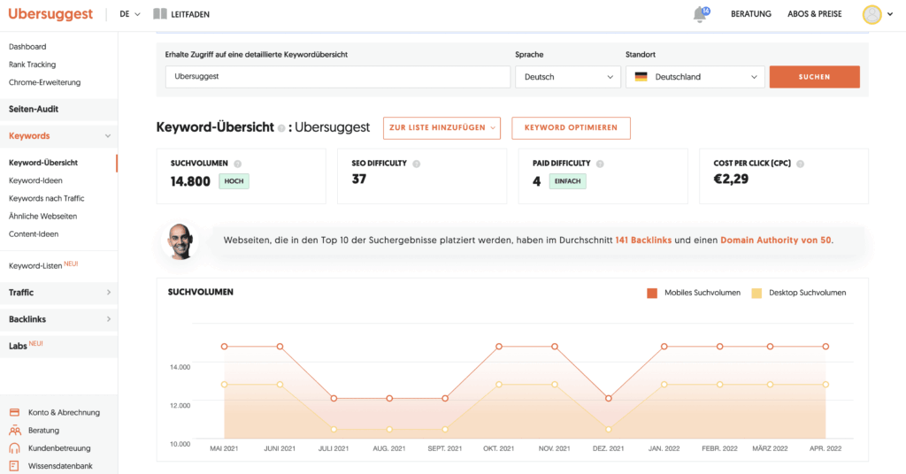Click the Ubersuggest logo
Screen dimensions: 906x474
pos(50,14)
